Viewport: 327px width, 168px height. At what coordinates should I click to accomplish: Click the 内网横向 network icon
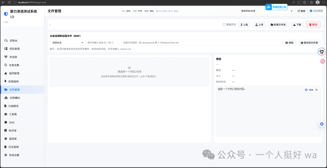[6, 98]
